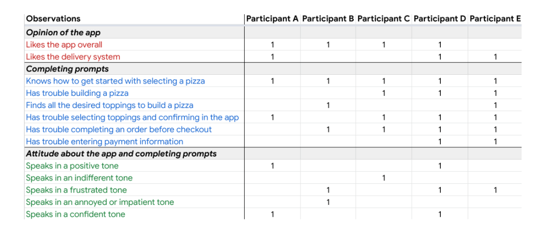Image resolution: width=545 pixels, height=243 pixels.
Task: Click 'Has trouble entering payment information' cell
Action: pyautogui.click(x=105, y=142)
